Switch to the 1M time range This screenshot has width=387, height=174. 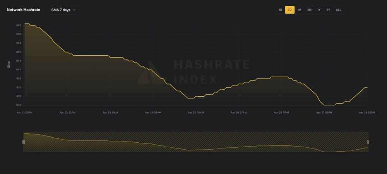[x=299, y=10]
